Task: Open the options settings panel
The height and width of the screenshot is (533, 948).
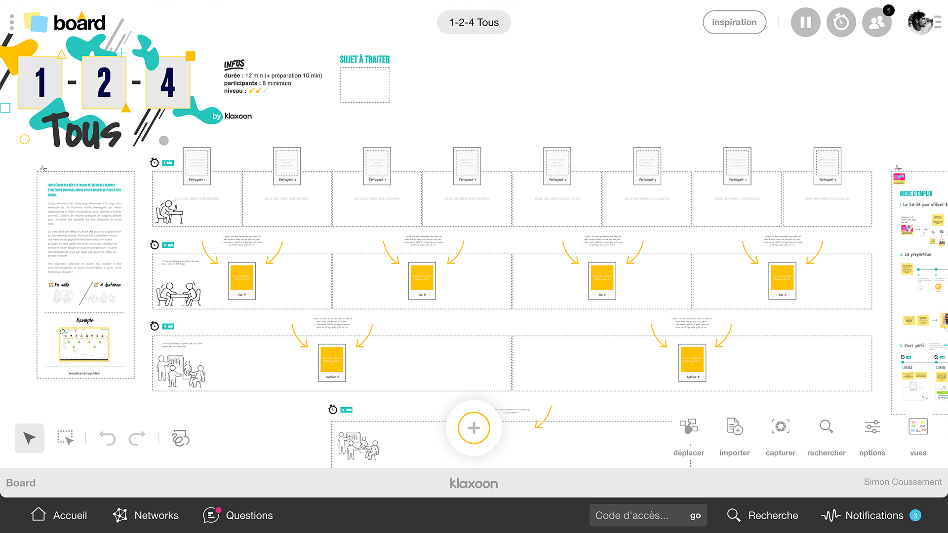Action: pyautogui.click(x=872, y=427)
